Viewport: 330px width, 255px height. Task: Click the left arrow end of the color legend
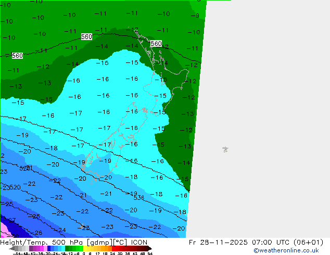[12, 249]
